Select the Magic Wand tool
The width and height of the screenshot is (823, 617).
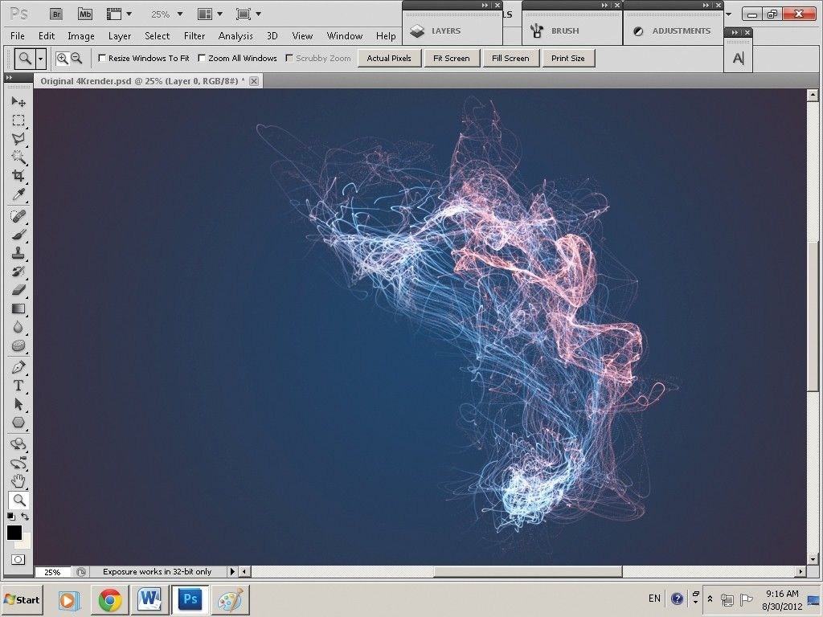click(x=18, y=157)
